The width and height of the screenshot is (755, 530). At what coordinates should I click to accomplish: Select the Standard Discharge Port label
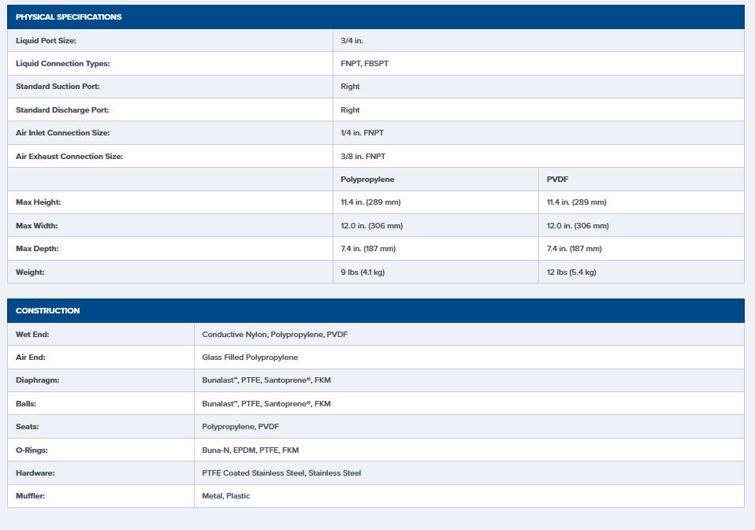point(62,110)
